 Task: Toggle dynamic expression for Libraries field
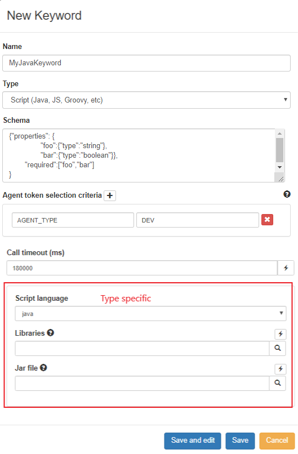(281, 334)
